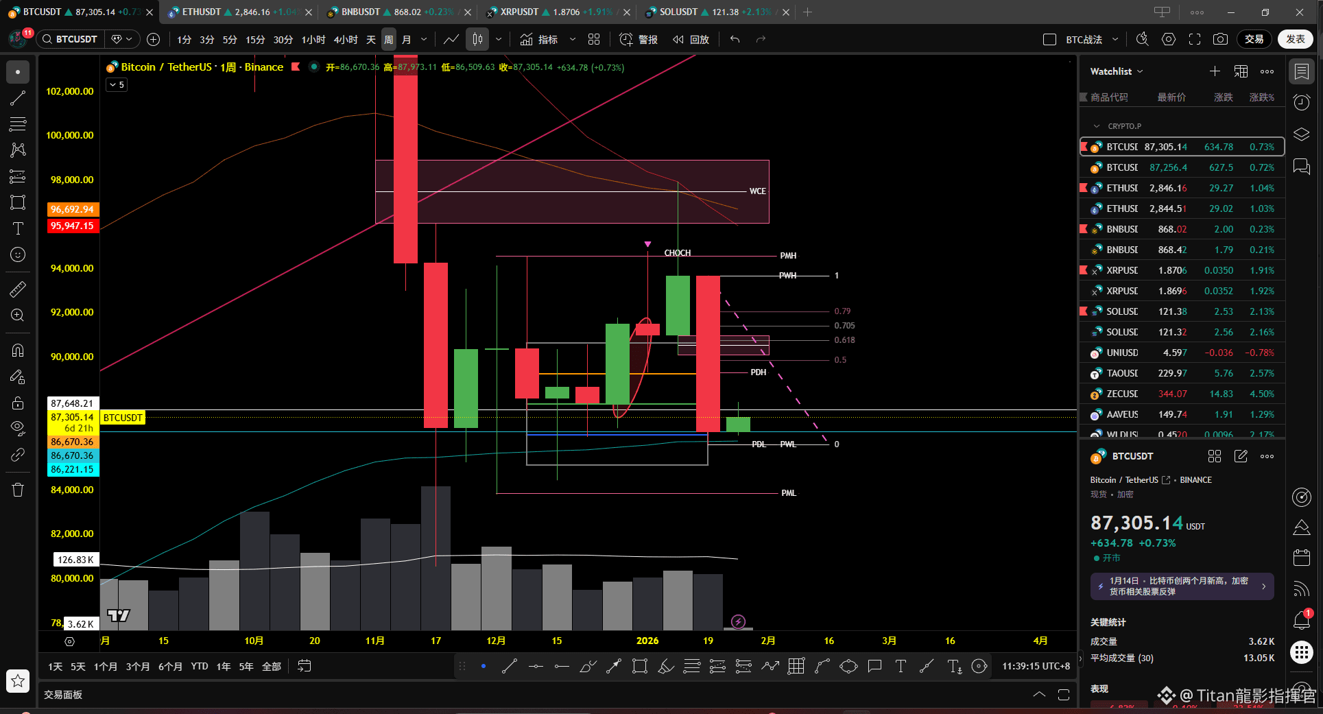Open the Watchlist advanced view table icon
The height and width of the screenshot is (714, 1323).
tap(1241, 71)
